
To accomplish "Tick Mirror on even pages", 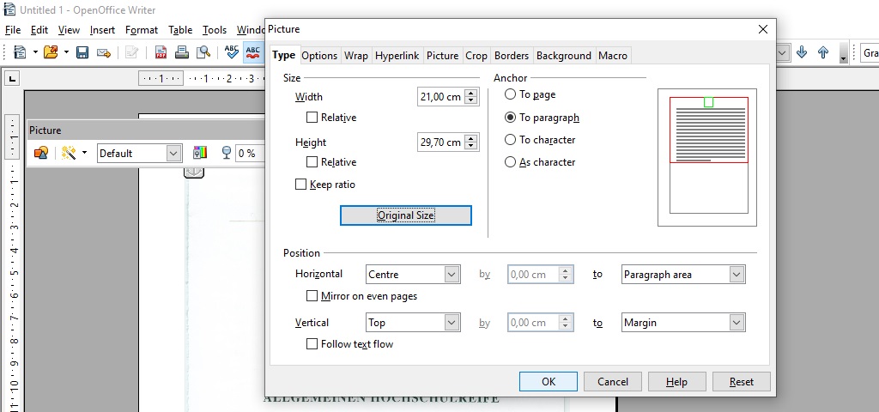I will [x=312, y=296].
